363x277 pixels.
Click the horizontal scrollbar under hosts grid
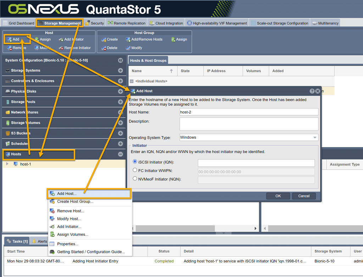point(175,228)
